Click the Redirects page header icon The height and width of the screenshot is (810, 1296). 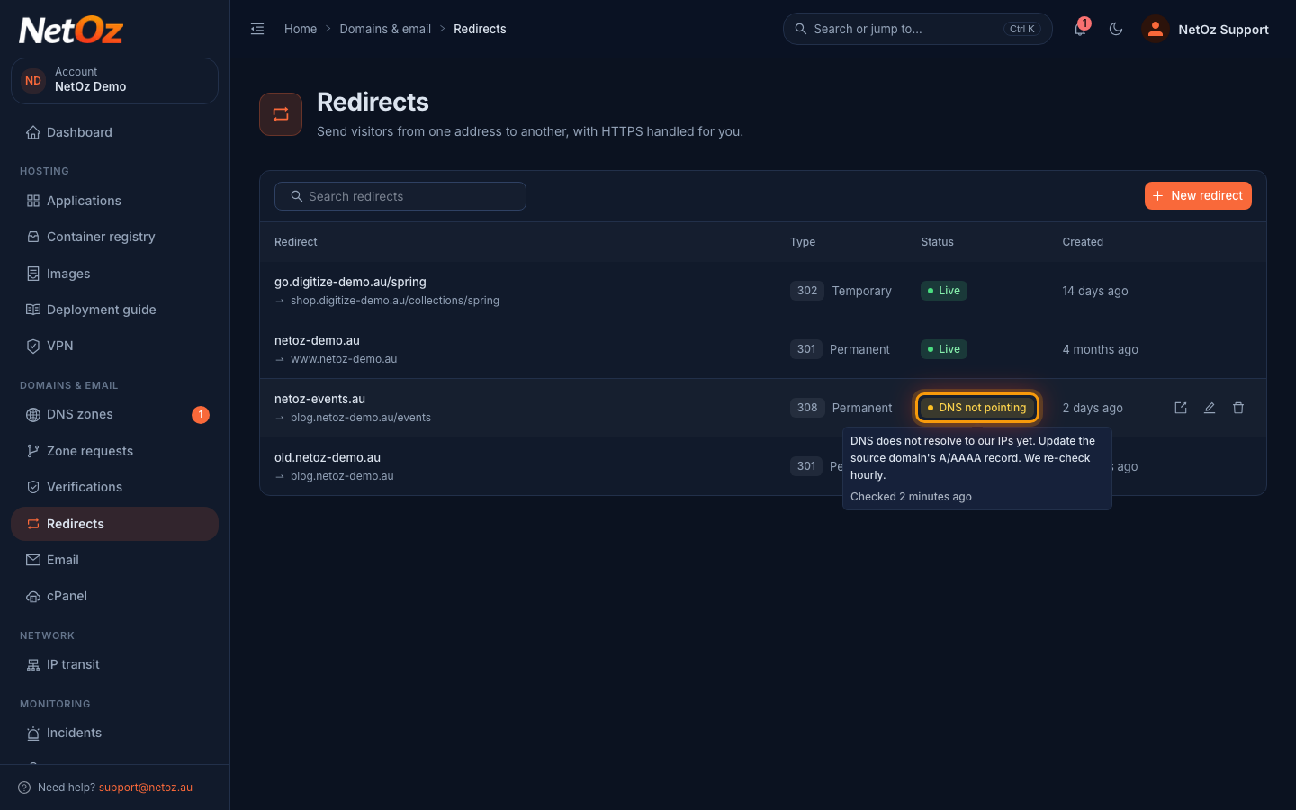coord(281,114)
